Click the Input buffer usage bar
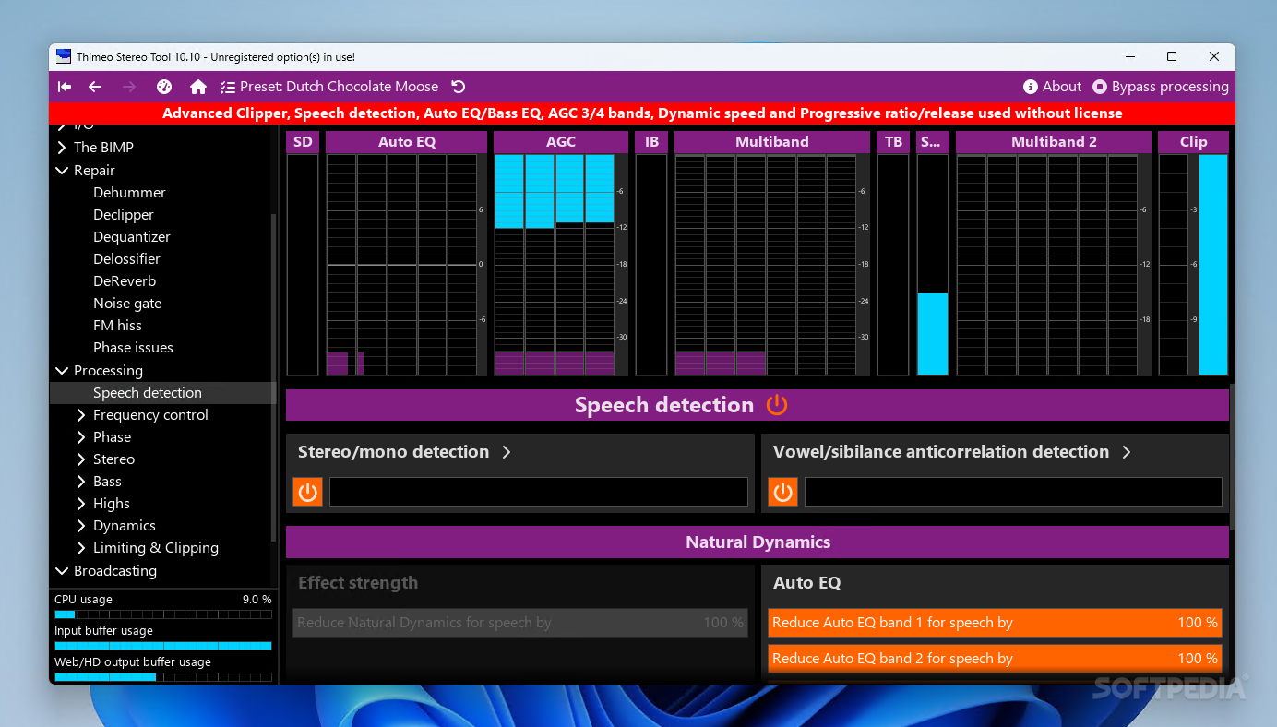Screen dimensions: 1277x727 click(x=163, y=646)
